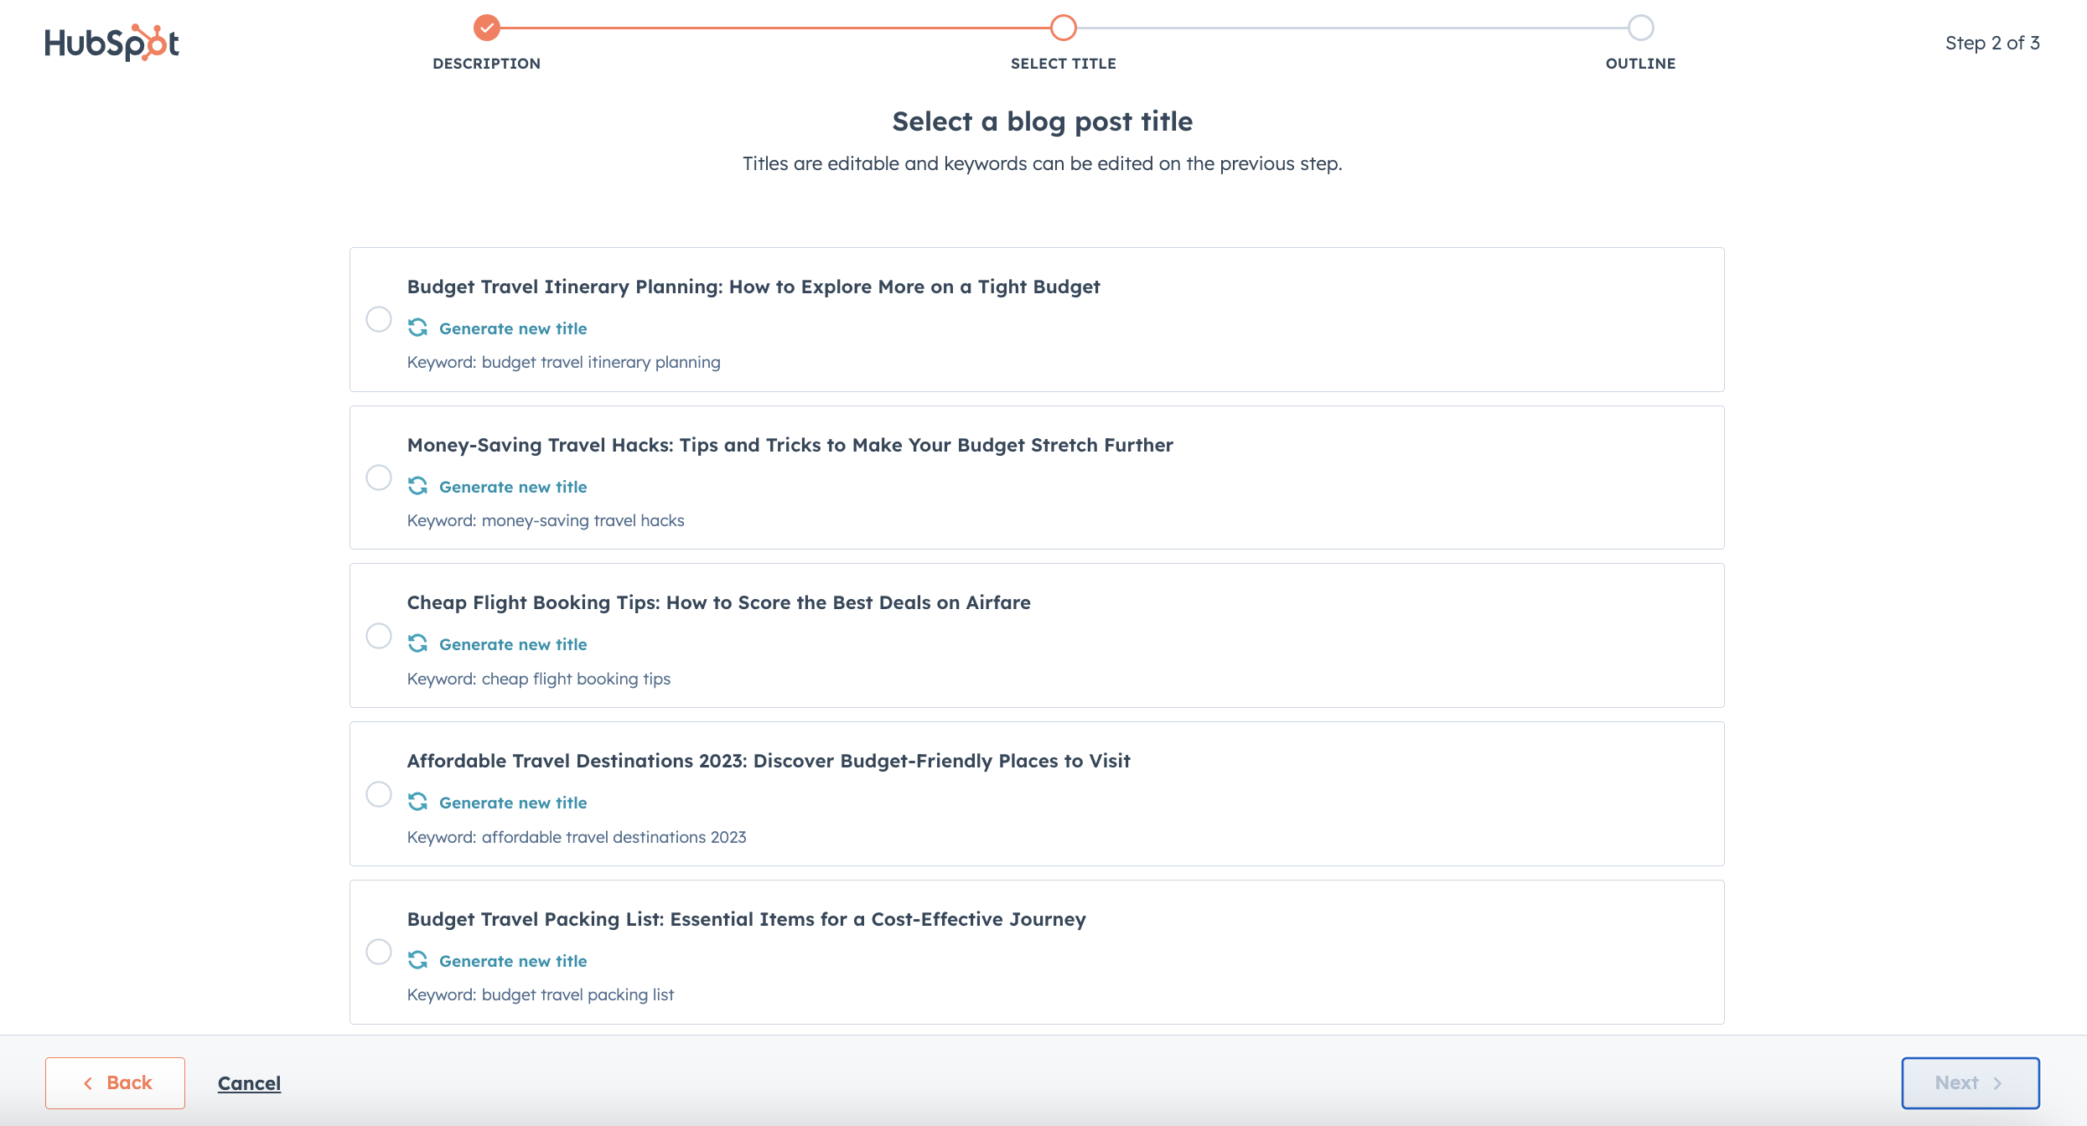Click the Select Title step icon
The image size is (2087, 1126).
click(x=1062, y=26)
